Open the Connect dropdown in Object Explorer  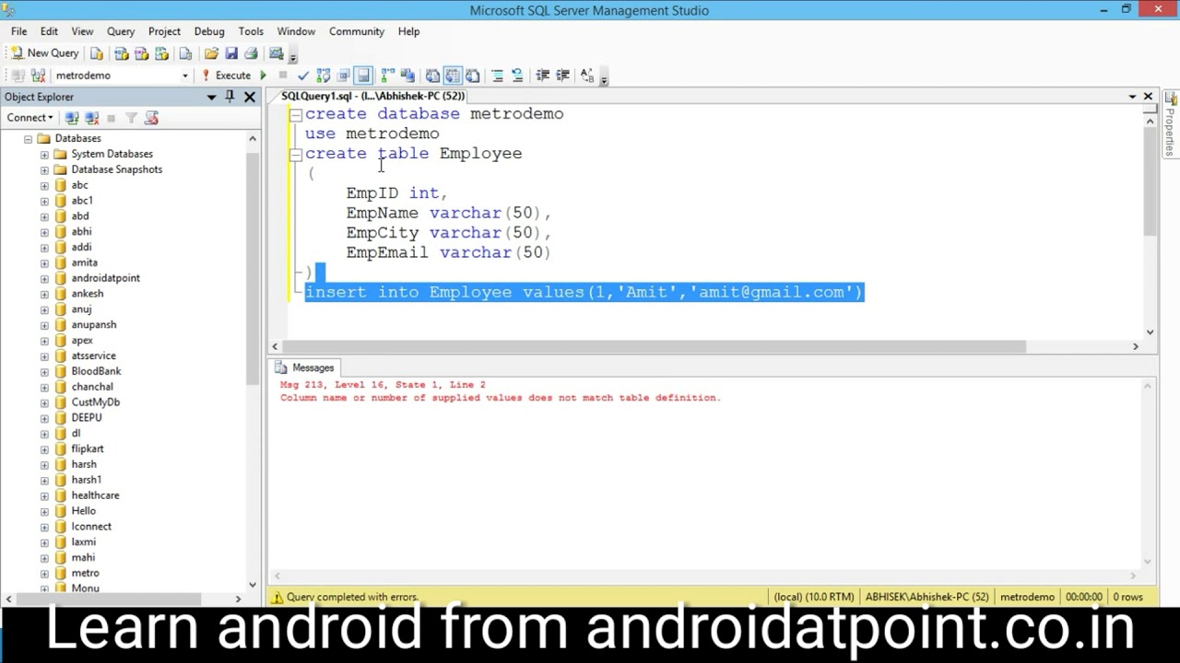[x=30, y=118]
